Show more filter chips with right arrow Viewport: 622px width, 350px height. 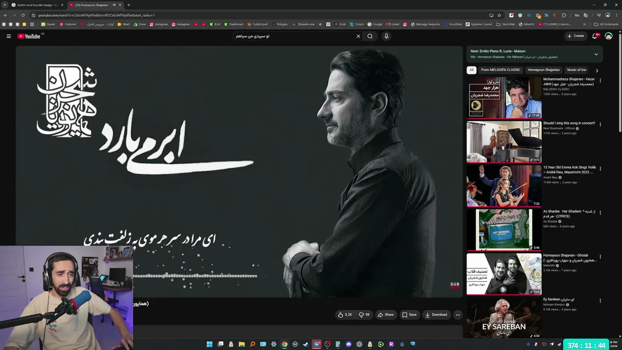597,70
